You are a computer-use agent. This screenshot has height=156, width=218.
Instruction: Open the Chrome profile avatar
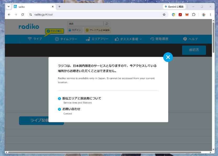click(204, 15)
